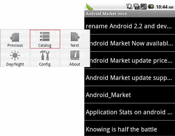Open the About info menu item
Viewport: 175px width, 136px height.
tap(75, 58)
